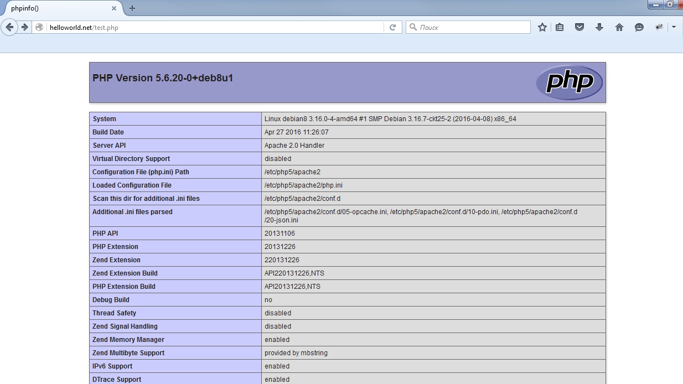Open a new tab with plus button
The image size is (683, 384).
(x=132, y=8)
